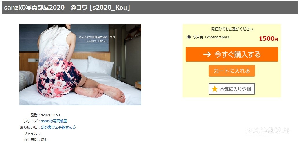The width and height of the screenshot is (301, 144).
Task: Open the 足の裏フェチ館さんじ shop link
Action: 58,127
